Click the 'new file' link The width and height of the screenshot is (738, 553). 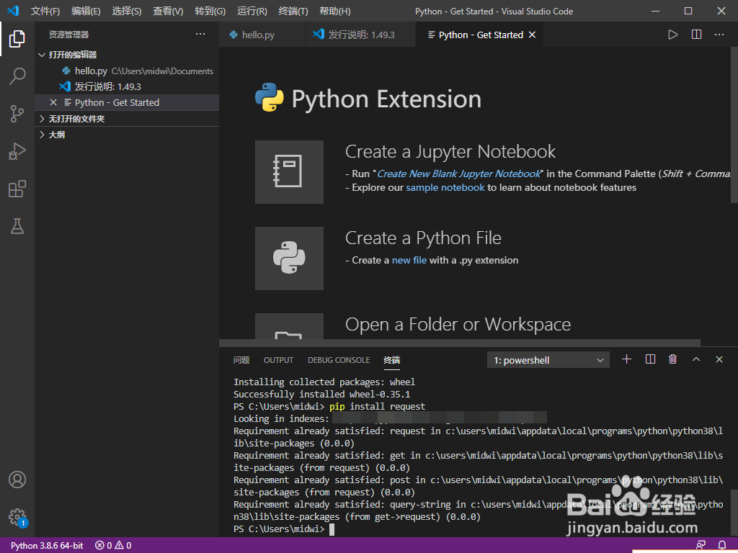(x=409, y=260)
